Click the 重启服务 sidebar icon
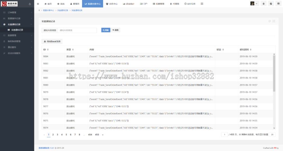 [x=4, y=47]
